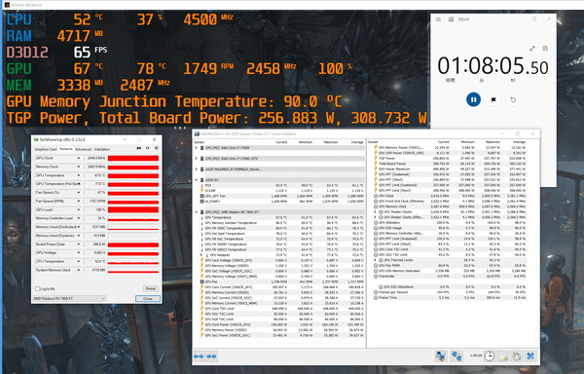This screenshot has width=584, height=374.
Task: Open GPU Voltage sensor dropdown arrow
Action: tap(79, 253)
